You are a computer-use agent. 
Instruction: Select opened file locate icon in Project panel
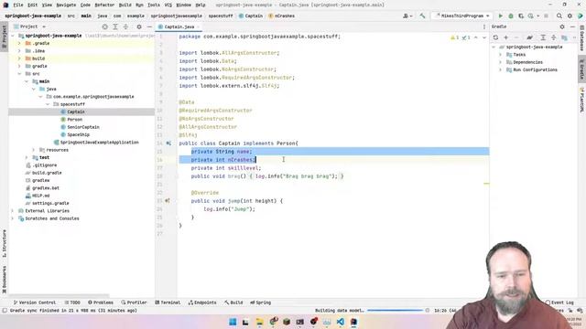pyautogui.click(x=105, y=27)
